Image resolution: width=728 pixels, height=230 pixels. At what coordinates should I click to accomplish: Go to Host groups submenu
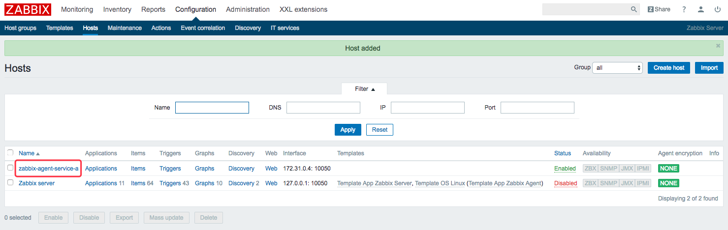[20, 28]
